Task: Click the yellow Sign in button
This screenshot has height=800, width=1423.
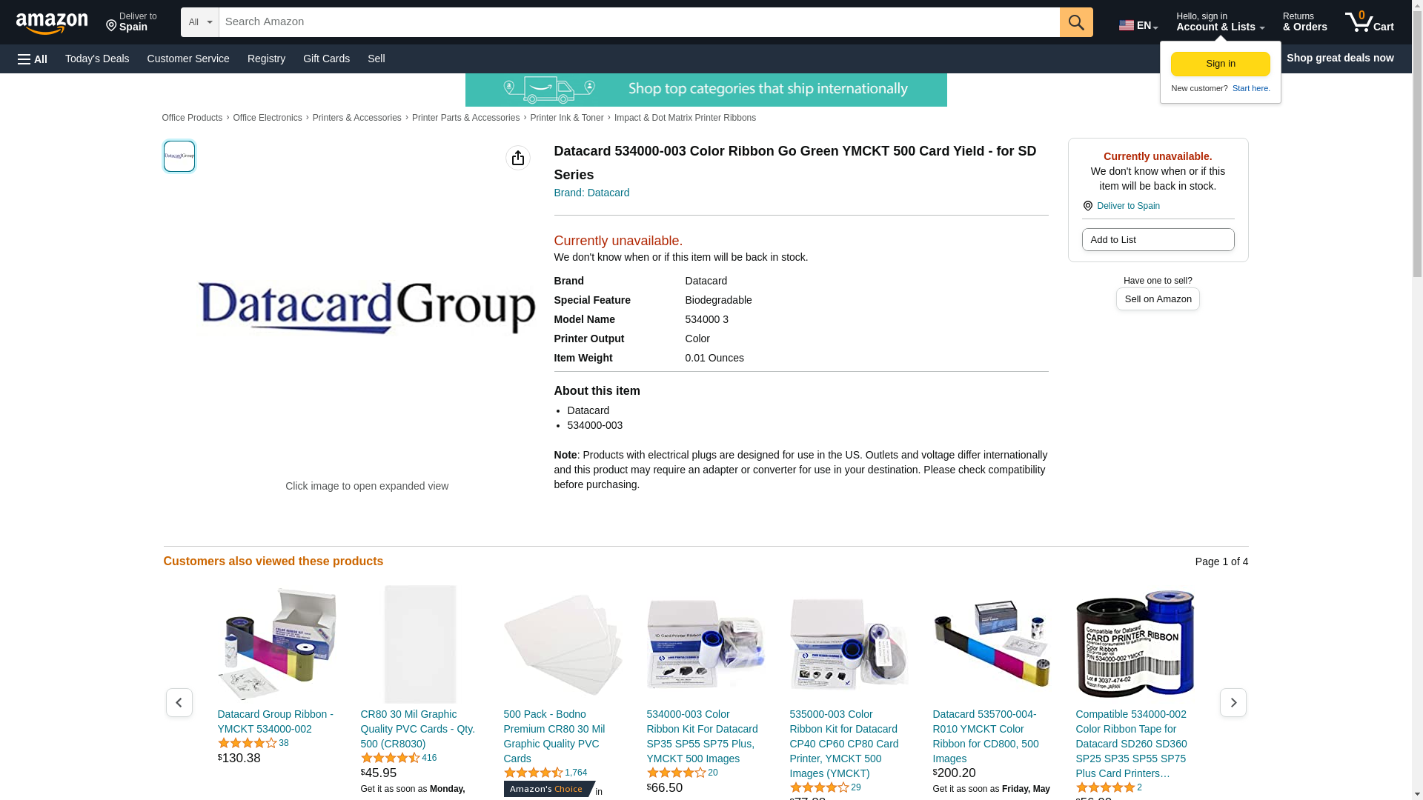Action: point(1220,64)
